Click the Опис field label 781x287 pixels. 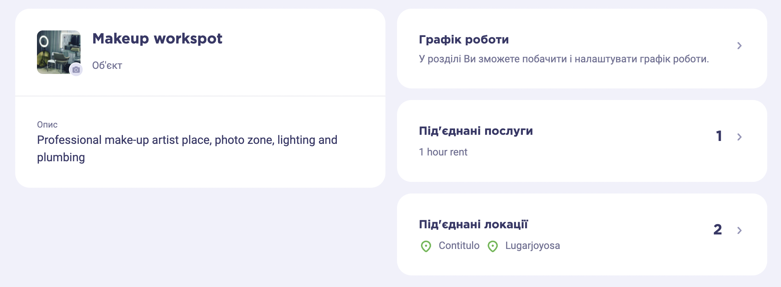point(47,125)
